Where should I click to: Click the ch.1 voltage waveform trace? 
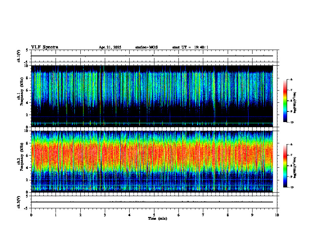click(152, 56)
